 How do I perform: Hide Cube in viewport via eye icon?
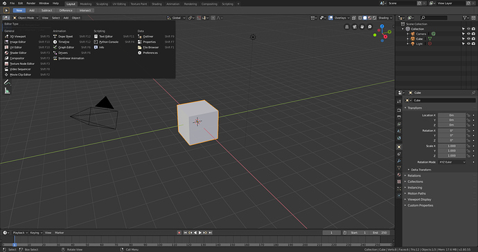(468, 39)
